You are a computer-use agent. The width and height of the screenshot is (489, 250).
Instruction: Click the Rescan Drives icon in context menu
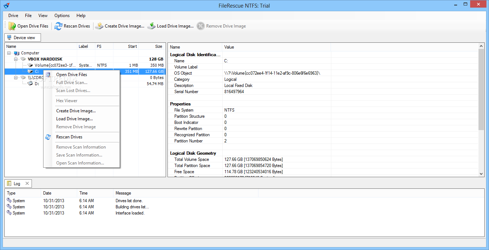pyautogui.click(x=48, y=137)
